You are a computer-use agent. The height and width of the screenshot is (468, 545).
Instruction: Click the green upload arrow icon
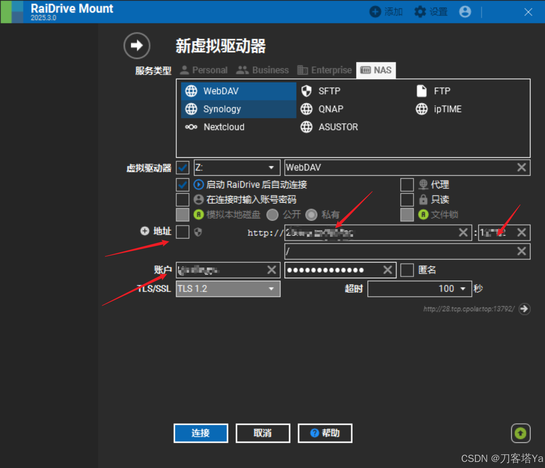(521, 433)
